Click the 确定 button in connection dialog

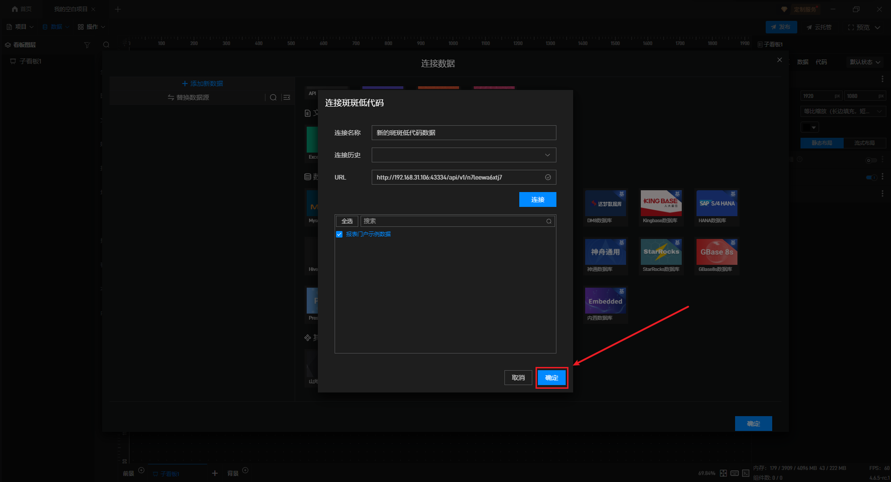coord(551,378)
